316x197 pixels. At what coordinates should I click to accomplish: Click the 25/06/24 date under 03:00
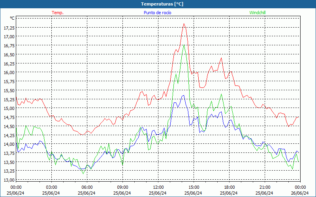[x=51, y=193]
